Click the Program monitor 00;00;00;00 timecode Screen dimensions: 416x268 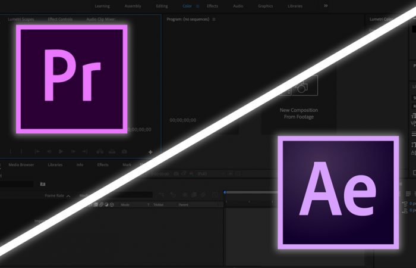click(183, 120)
